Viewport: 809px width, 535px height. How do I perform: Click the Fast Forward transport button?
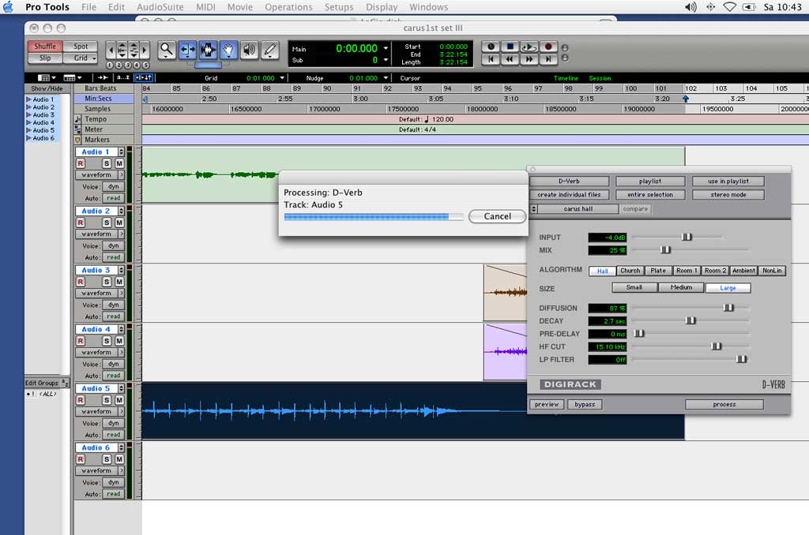(x=529, y=59)
